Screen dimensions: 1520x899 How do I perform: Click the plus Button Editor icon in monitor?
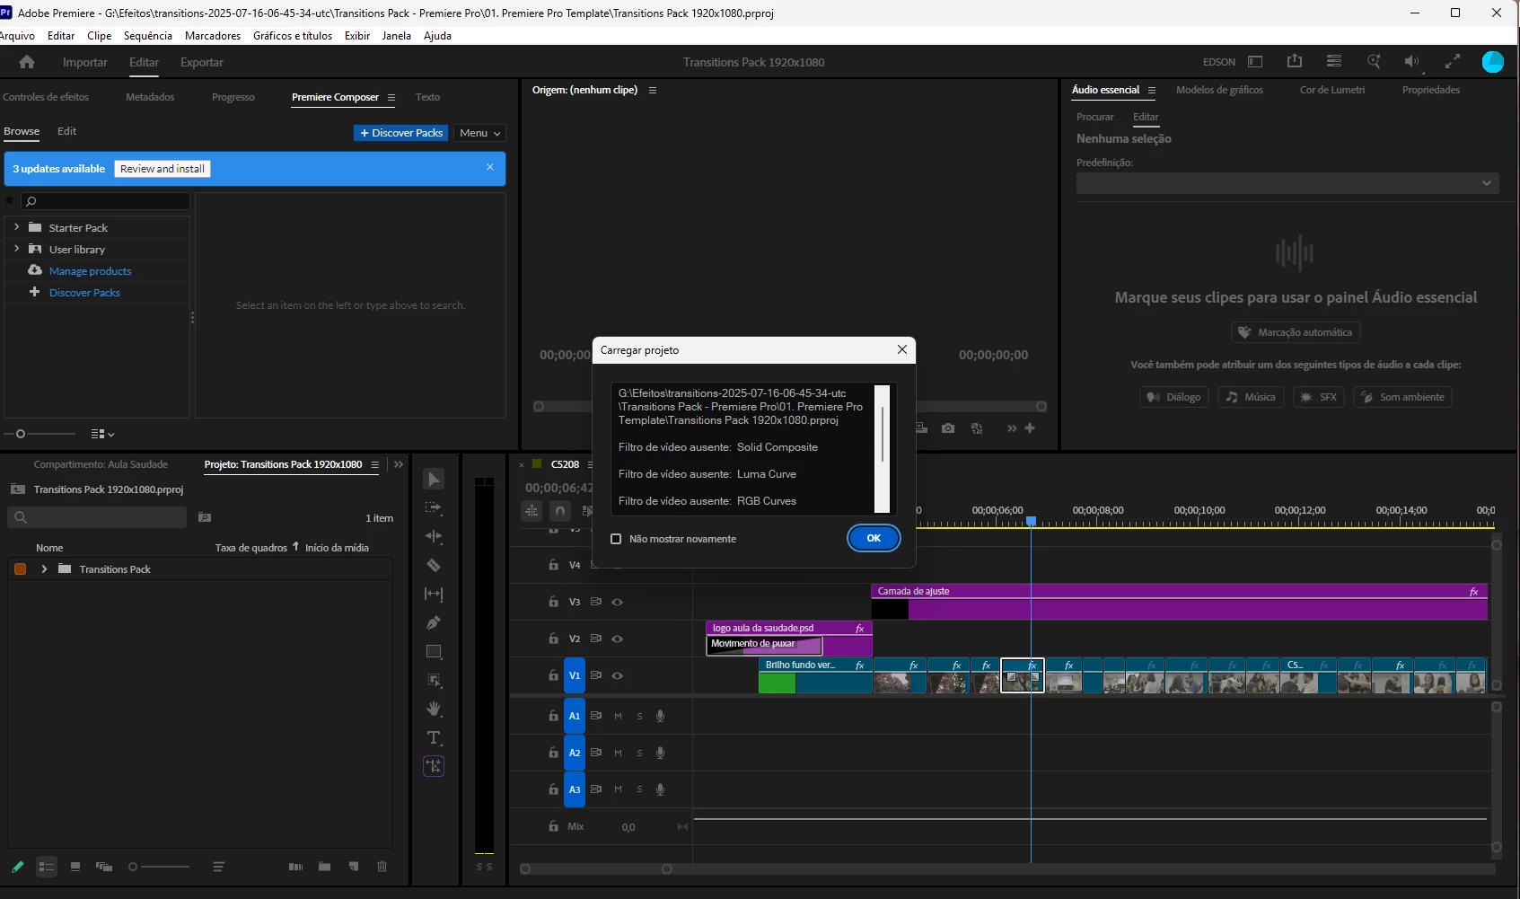pyautogui.click(x=1030, y=428)
